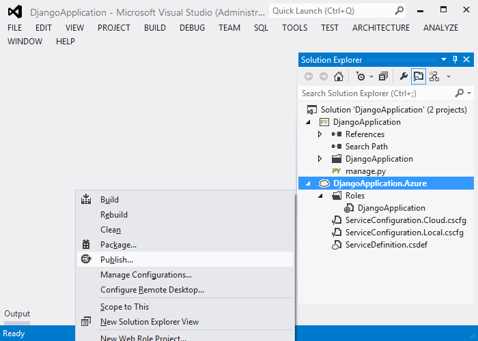Collapse the DjangoApplication.Azure project node

point(308,183)
